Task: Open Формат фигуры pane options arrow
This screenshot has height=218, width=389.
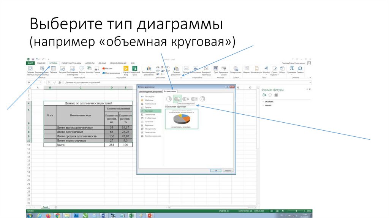Action: point(307,89)
